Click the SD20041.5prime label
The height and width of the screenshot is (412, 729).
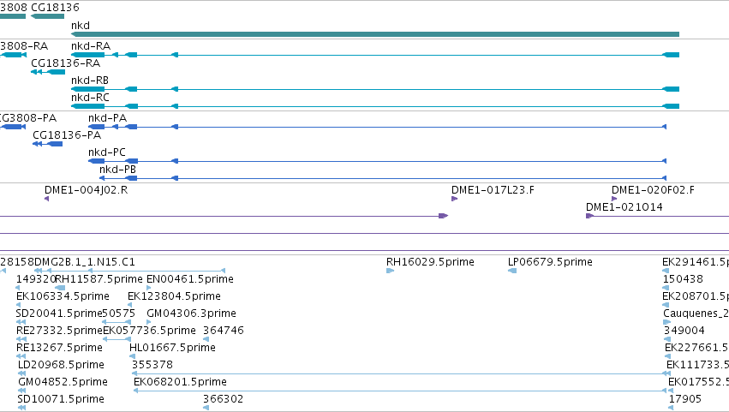(59, 313)
